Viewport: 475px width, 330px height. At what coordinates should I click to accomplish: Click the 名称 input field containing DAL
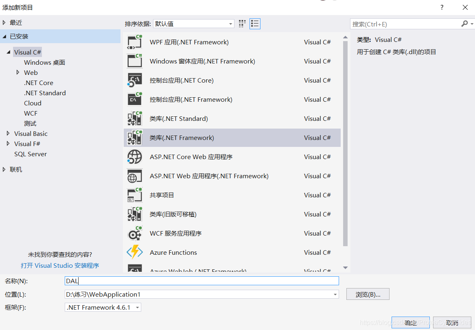202,281
